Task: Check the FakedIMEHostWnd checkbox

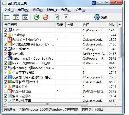Action: tap(5, 39)
